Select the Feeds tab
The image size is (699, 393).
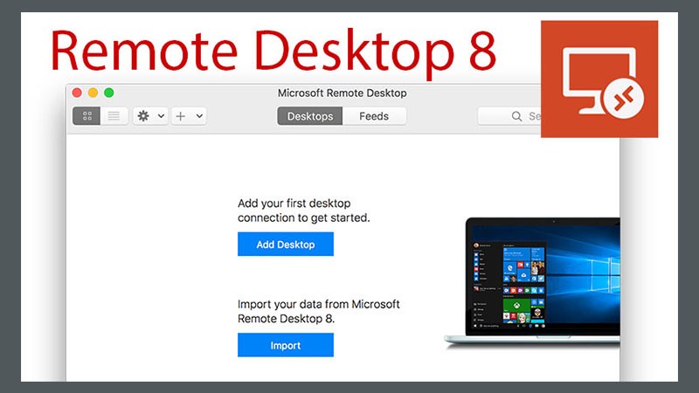[374, 116]
